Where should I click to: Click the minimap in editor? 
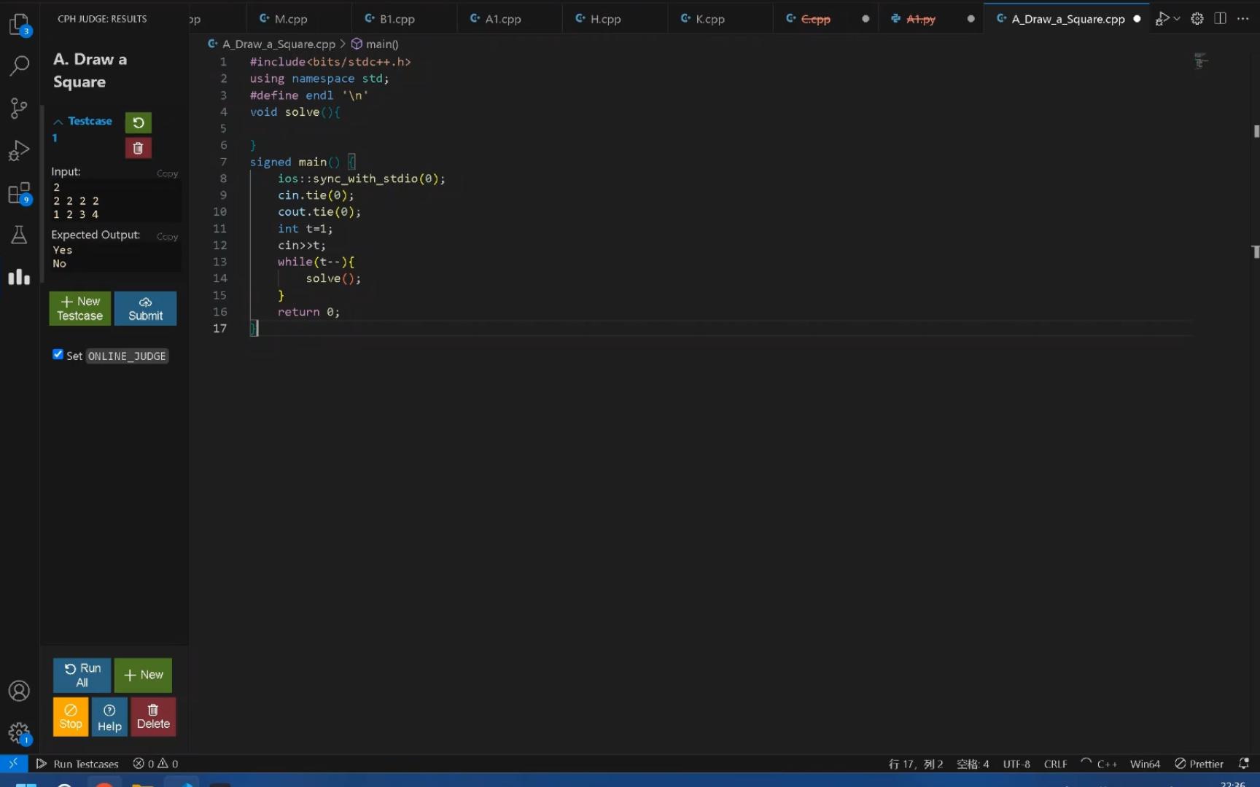click(x=1201, y=61)
